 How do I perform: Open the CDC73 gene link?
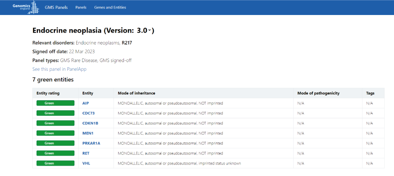(x=88, y=113)
